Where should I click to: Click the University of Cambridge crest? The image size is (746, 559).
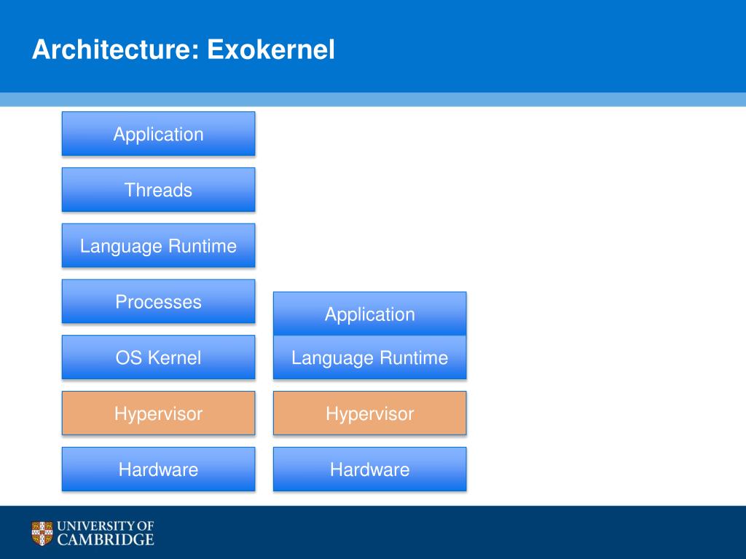click(x=42, y=533)
